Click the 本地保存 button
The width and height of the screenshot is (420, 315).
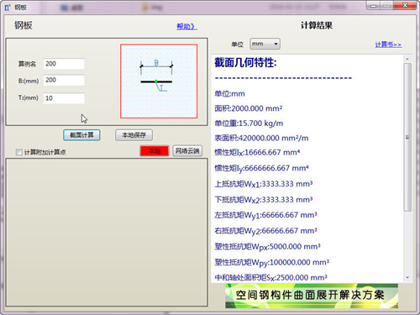pos(134,135)
